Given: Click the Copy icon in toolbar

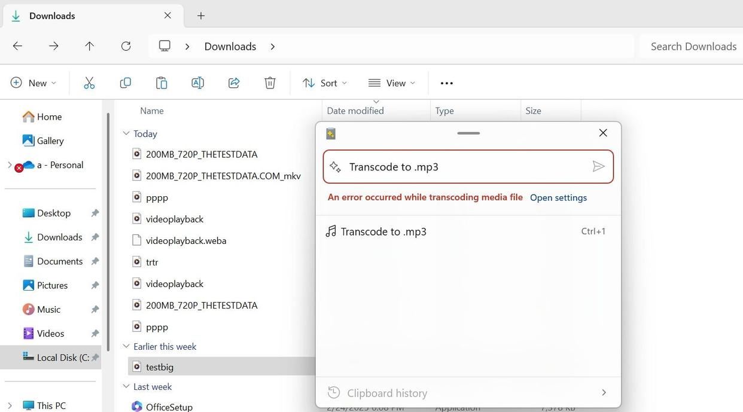Looking at the screenshot, I should pos(125,83).
